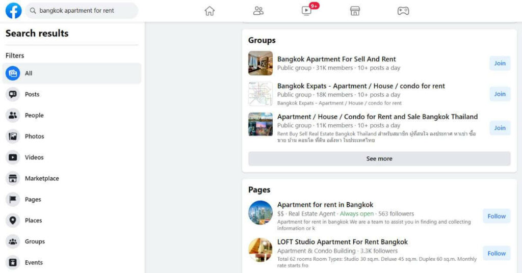Follow Apartment for rent in Bangkok page
Screen dimensions: 522x273
click(497, 216)
